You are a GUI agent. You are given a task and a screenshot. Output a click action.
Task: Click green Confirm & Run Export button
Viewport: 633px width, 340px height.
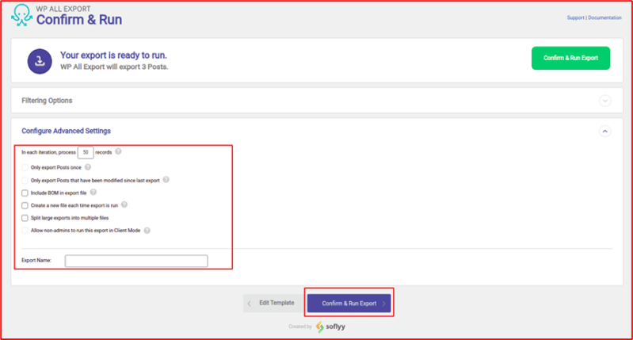[x=571, y=58]
